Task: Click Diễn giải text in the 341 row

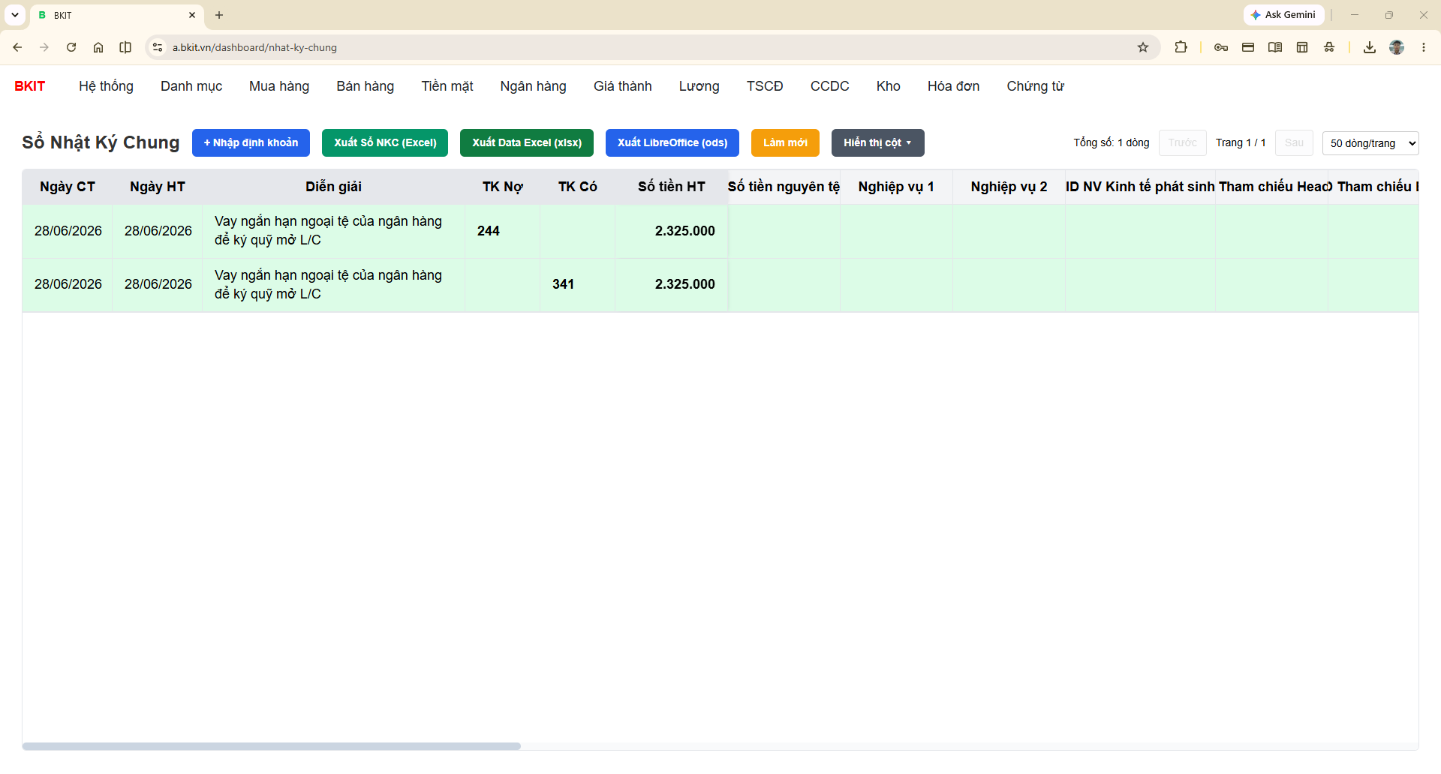Action: coord(329,284)
